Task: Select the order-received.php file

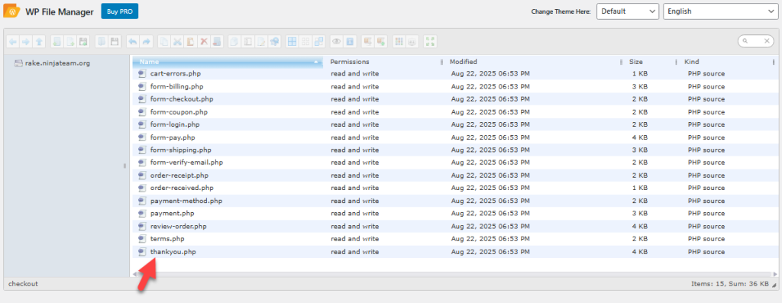Action: pyautogui.click(x=454, y=188)
